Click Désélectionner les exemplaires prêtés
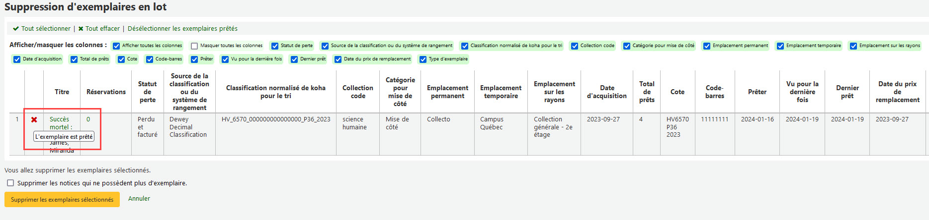The width and height of the screenshot is (929, 220). tap(182, 29)
